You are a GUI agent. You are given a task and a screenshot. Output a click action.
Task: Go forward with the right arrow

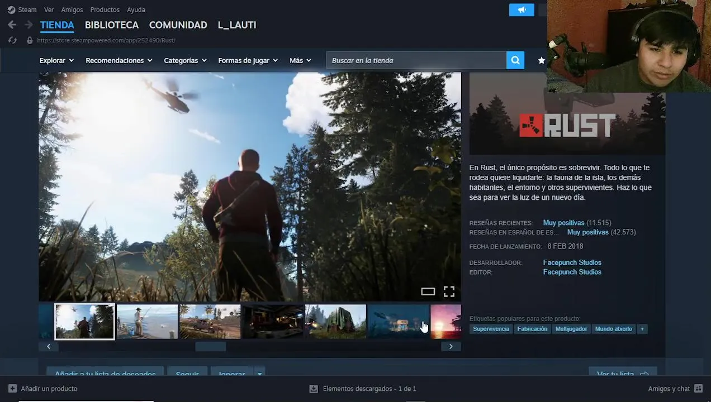coord(29,25)
